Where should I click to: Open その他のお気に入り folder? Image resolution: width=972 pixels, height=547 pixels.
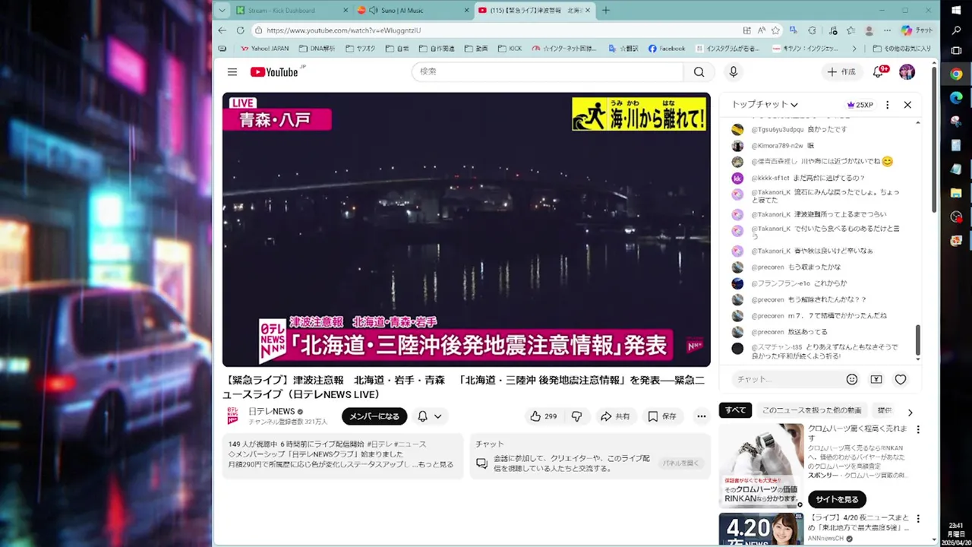tap(901, 49)
